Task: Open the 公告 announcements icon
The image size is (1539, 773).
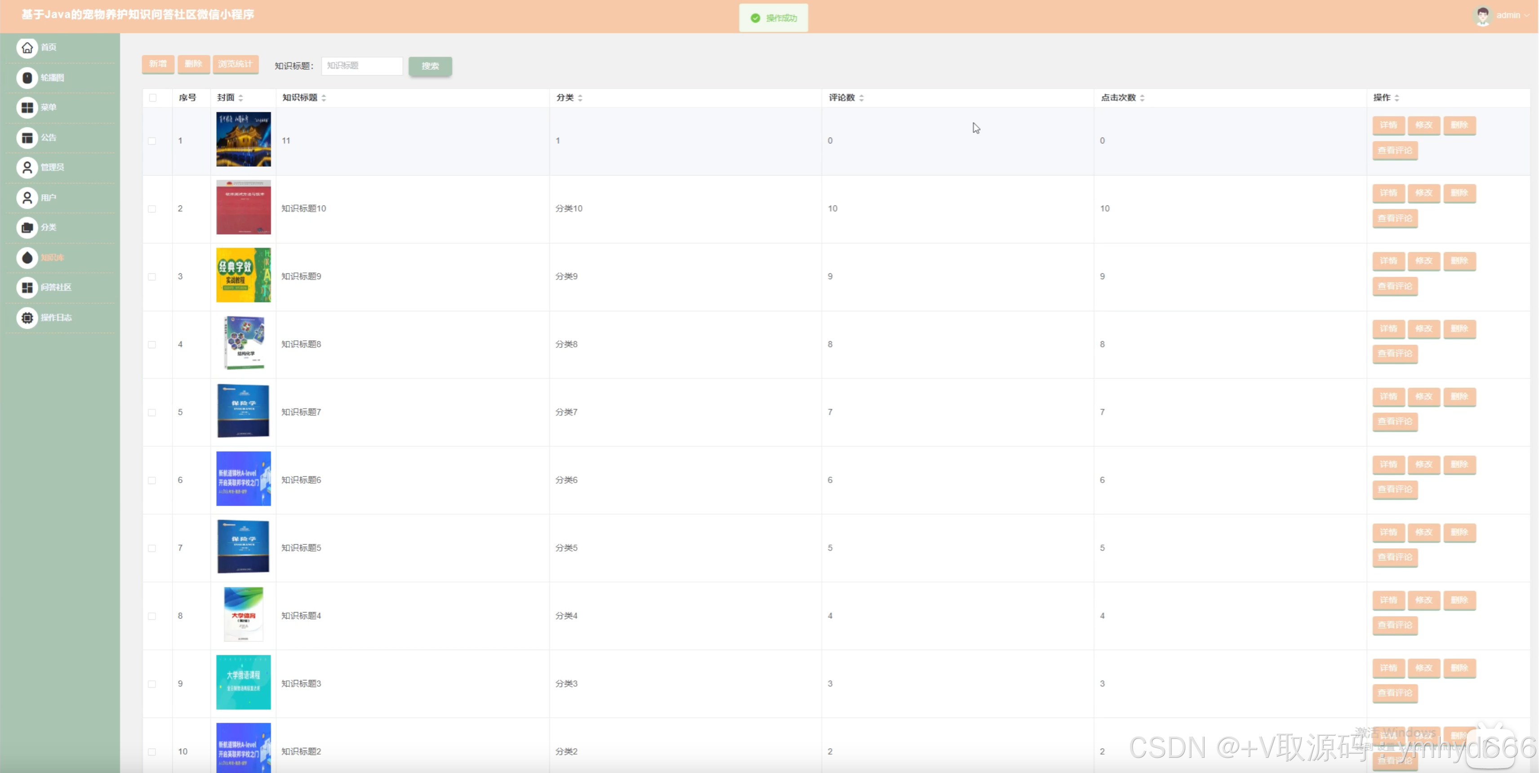Action: click(27, 138)
